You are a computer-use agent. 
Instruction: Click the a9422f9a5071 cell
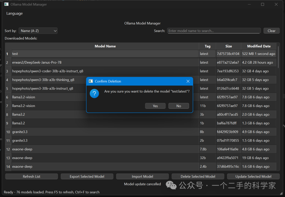click(228, 158)
